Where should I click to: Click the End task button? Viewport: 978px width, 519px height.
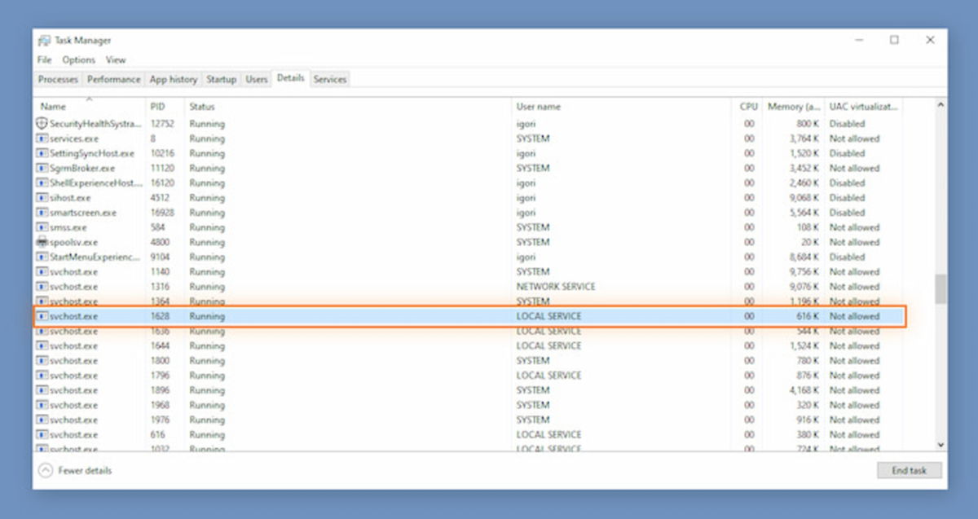coord(910,471)
